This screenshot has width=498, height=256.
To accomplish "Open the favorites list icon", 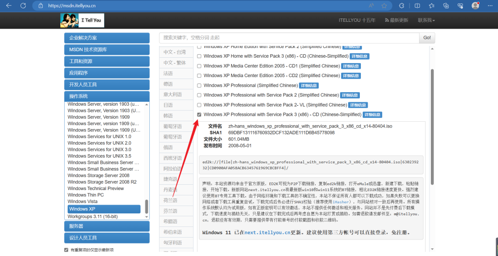I will click(431, 6).
